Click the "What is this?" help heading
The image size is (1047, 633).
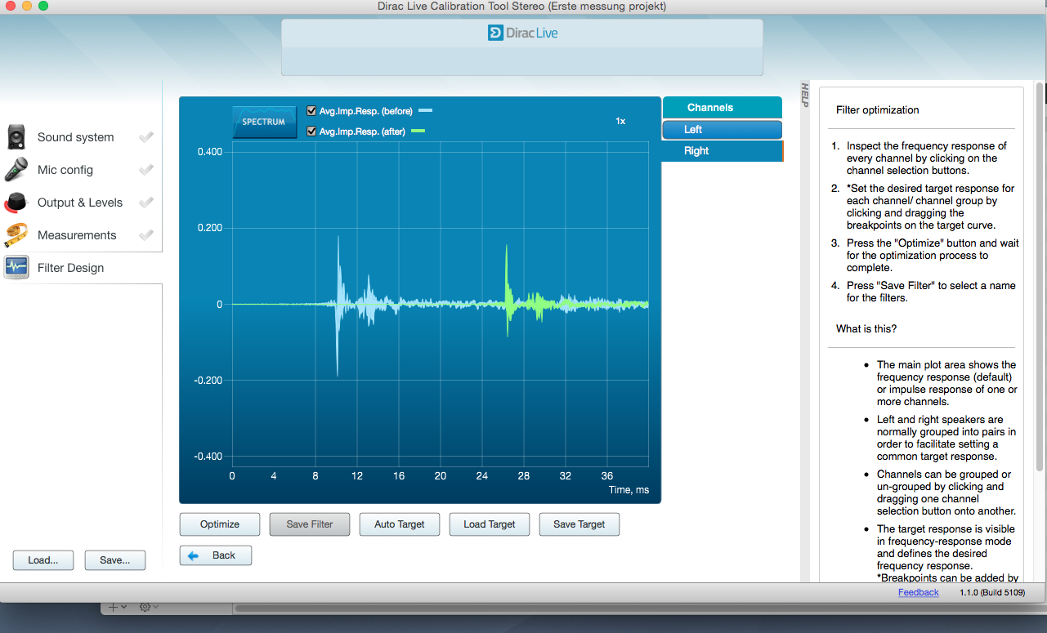pos(866,329)
